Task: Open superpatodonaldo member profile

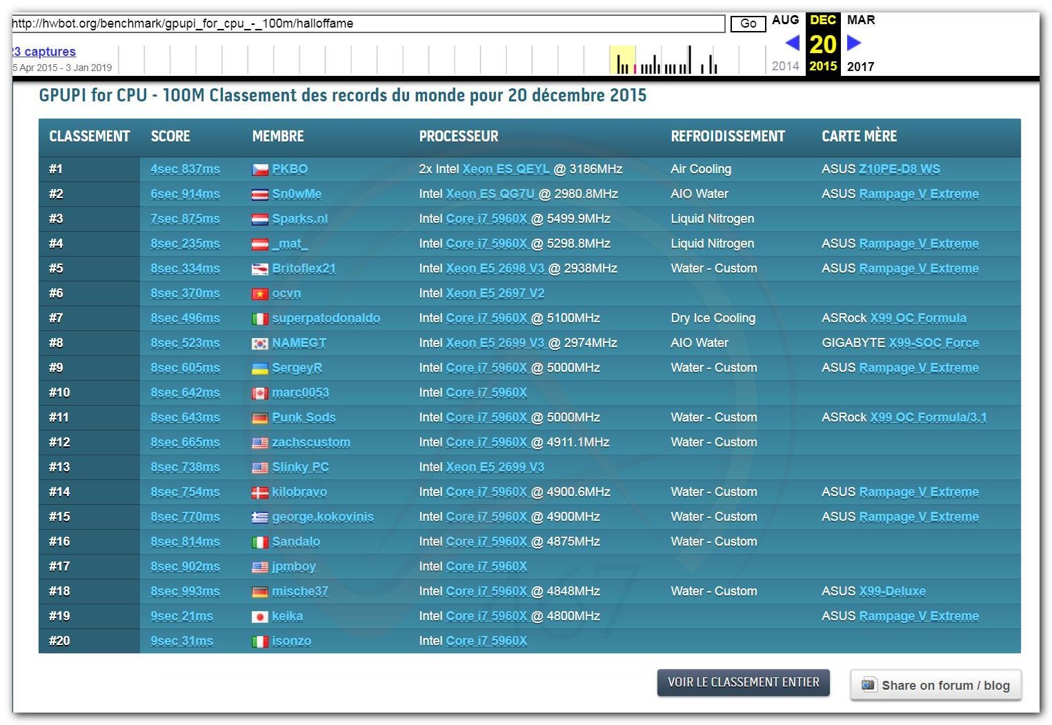Action: [326, 318]
